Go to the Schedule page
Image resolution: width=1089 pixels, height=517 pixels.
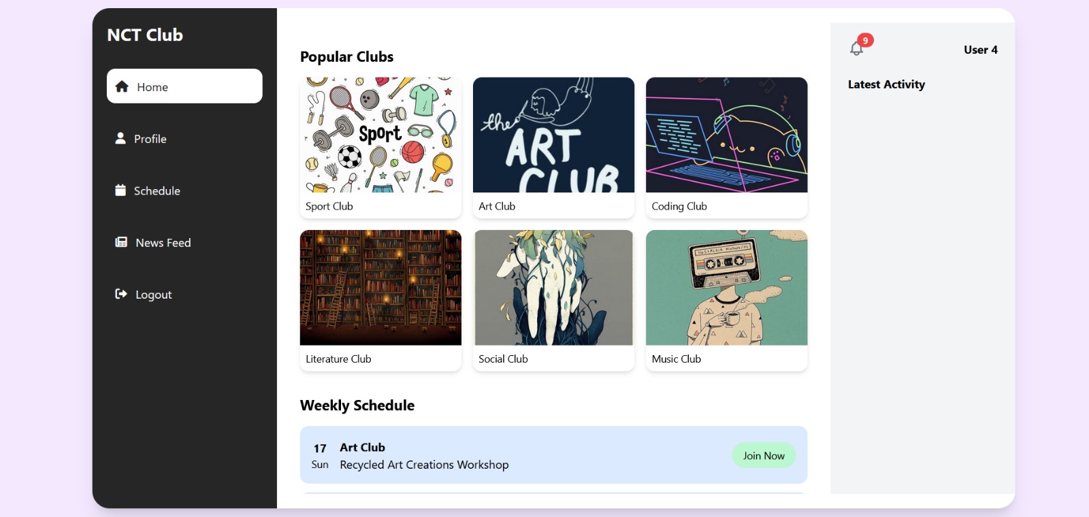click(157, 191)
